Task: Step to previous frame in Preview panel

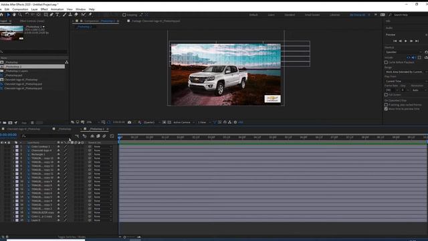Action: tap(401, 41)
